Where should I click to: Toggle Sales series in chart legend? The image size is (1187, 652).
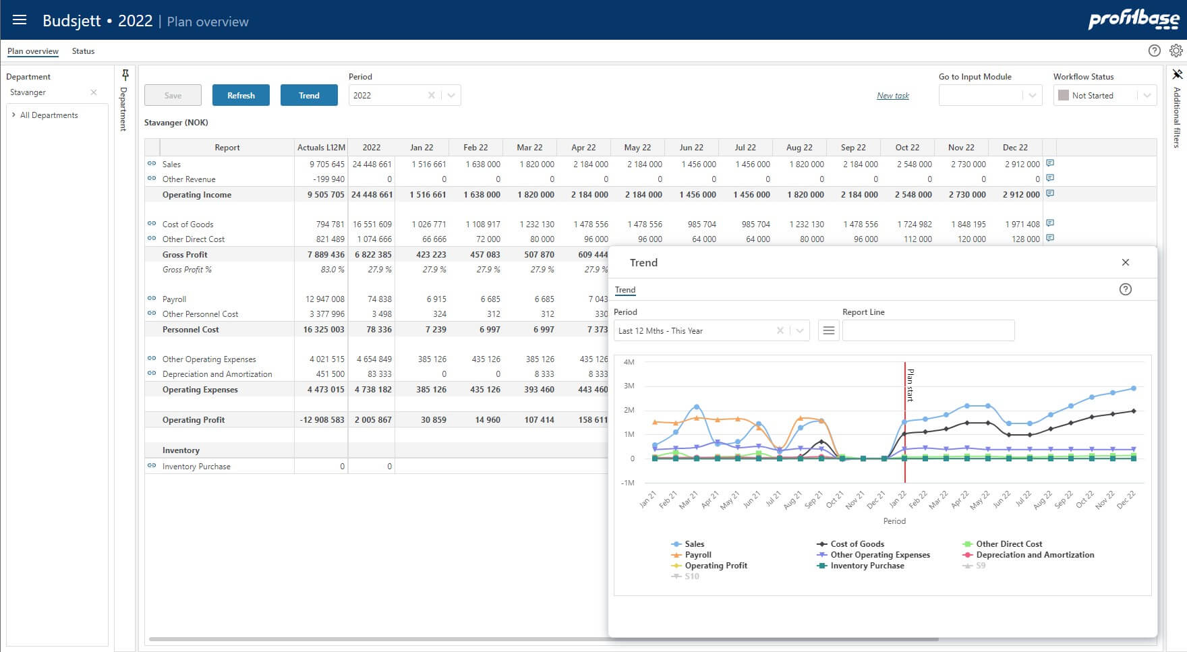[688, 544]
